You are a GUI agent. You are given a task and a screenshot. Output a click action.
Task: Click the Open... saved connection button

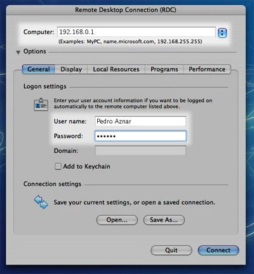(117, 220)
